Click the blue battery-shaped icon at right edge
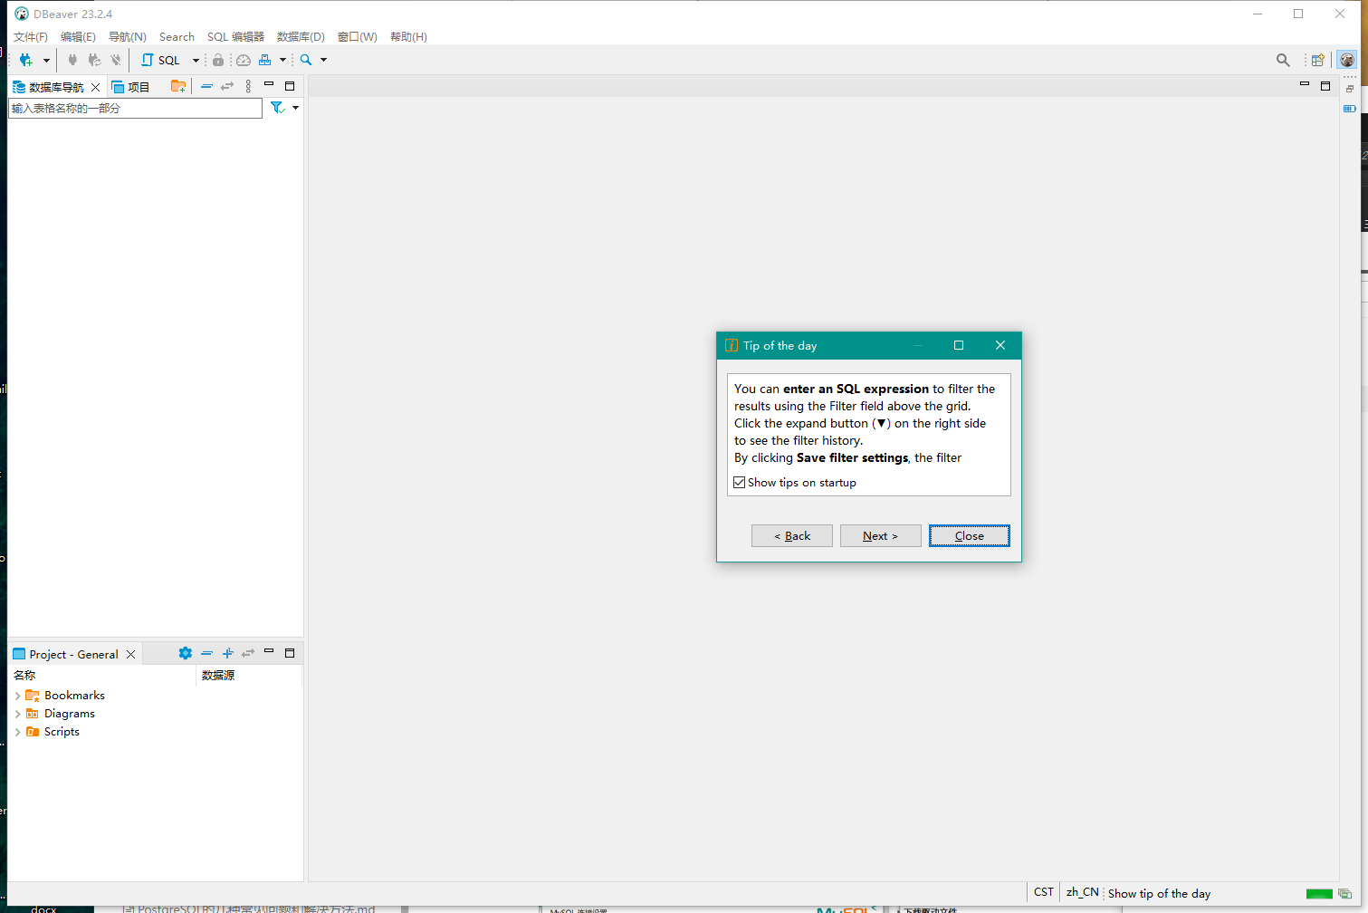The image size is (1368, 913). click(x=1350, y=109)
